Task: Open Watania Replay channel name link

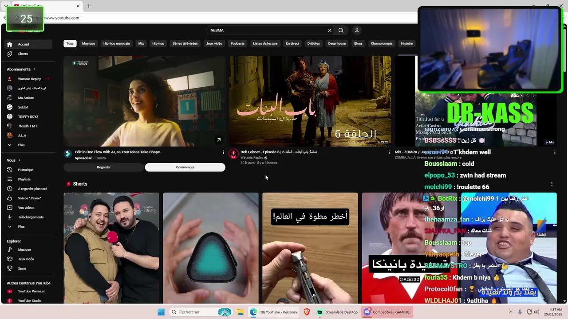Action: 252,158
